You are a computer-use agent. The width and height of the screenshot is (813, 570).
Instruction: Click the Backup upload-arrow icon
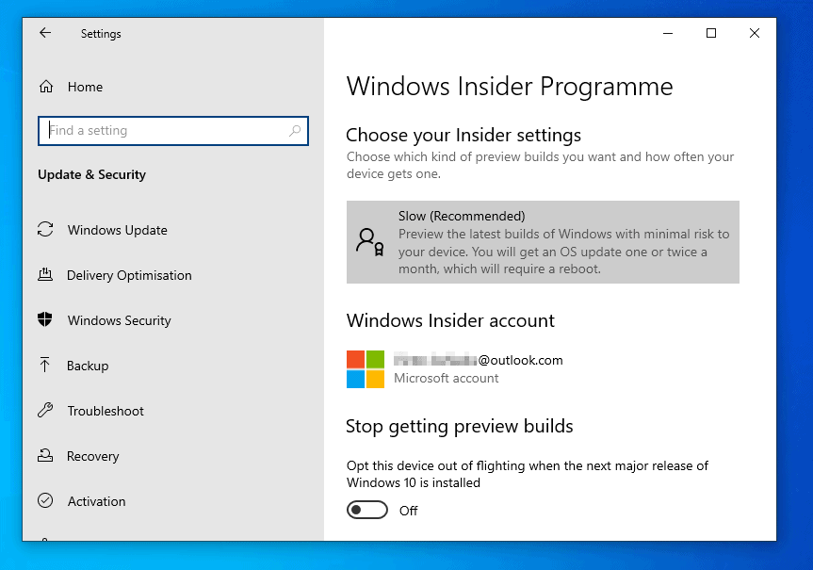coord(44,366)
